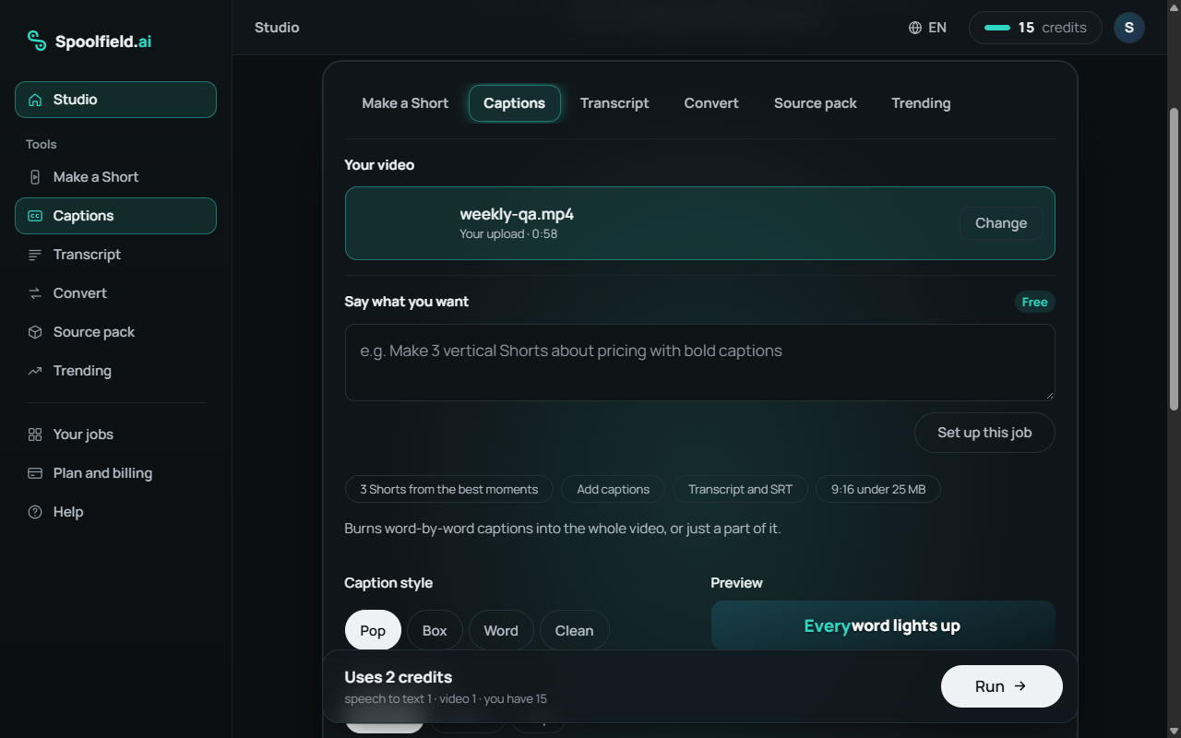
Task: Click the Captions CC icon in sidebar
Action: click(35, 216)
